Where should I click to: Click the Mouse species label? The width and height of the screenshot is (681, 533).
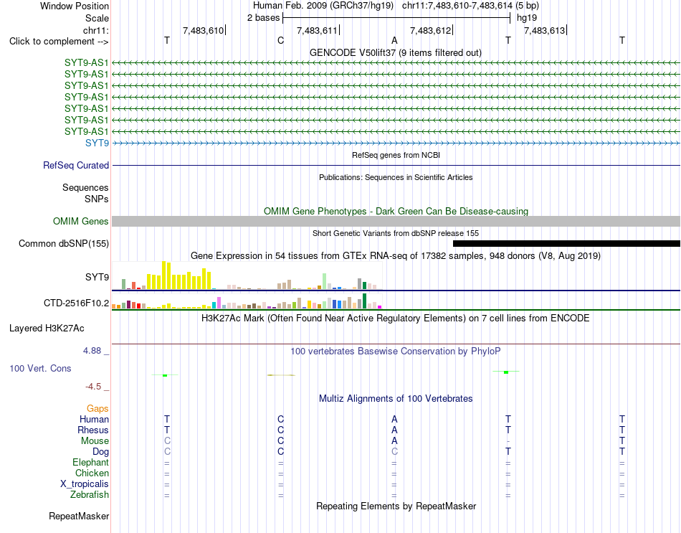click(95, 441)
